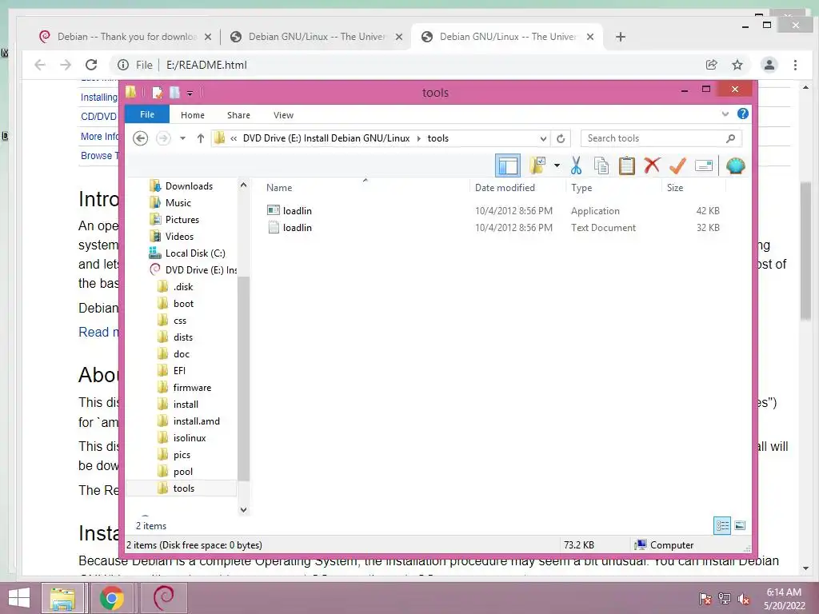Viewport: 819px width, 614px height.
Task: Expand the breadcrumb arrow before tools
Action: 419,138
